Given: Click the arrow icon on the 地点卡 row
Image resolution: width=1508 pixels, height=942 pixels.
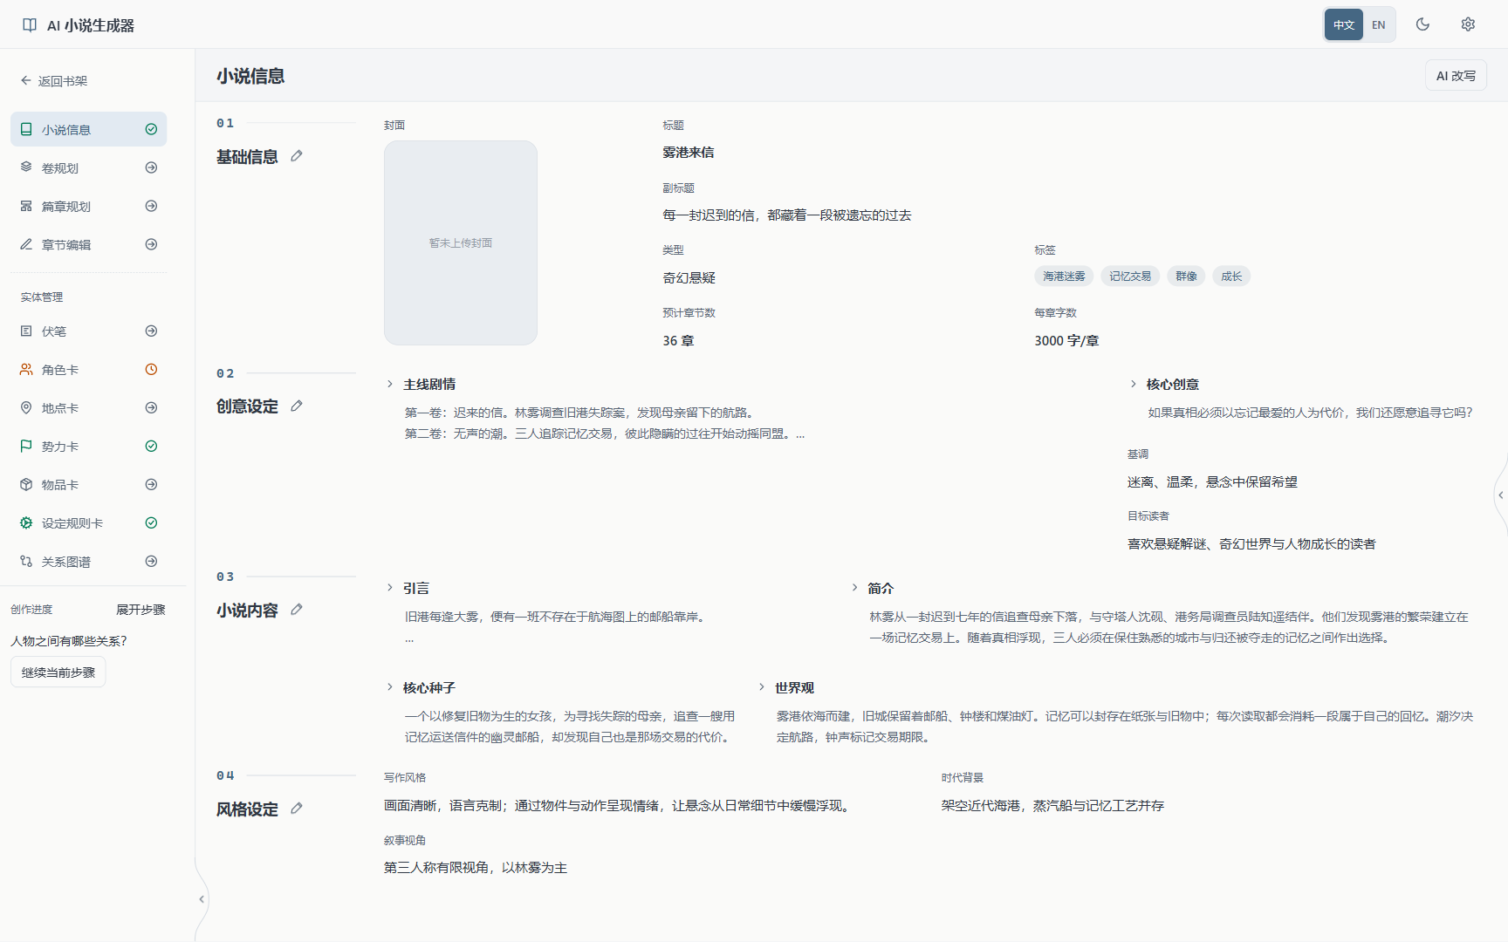Looking at the screenshot, I should coord(151,408).
